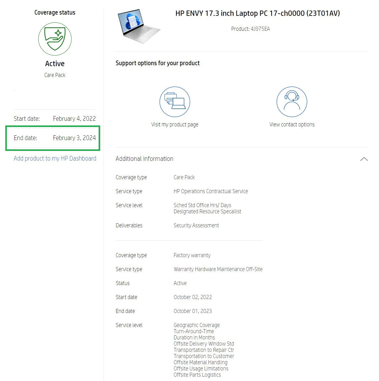
Task: Open Add product to my HP Dashboard
Action: tap(55, 158)
